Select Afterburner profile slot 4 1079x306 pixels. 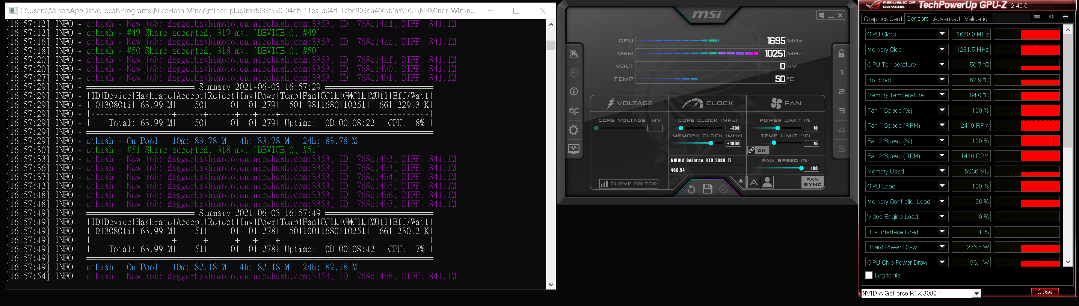click(x=841, y=130)
